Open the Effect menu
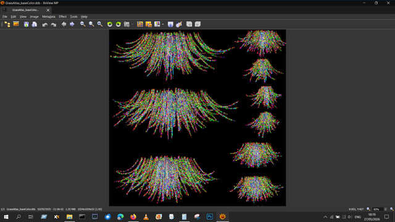 62,17
